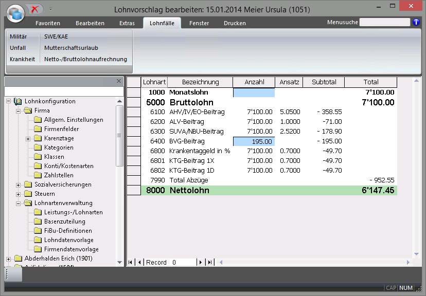The height and width of the screenshot is (296, 426).
Task: Select Mutterschaftsurlaub in the ribbon
Action: click(x=71, y=48)
